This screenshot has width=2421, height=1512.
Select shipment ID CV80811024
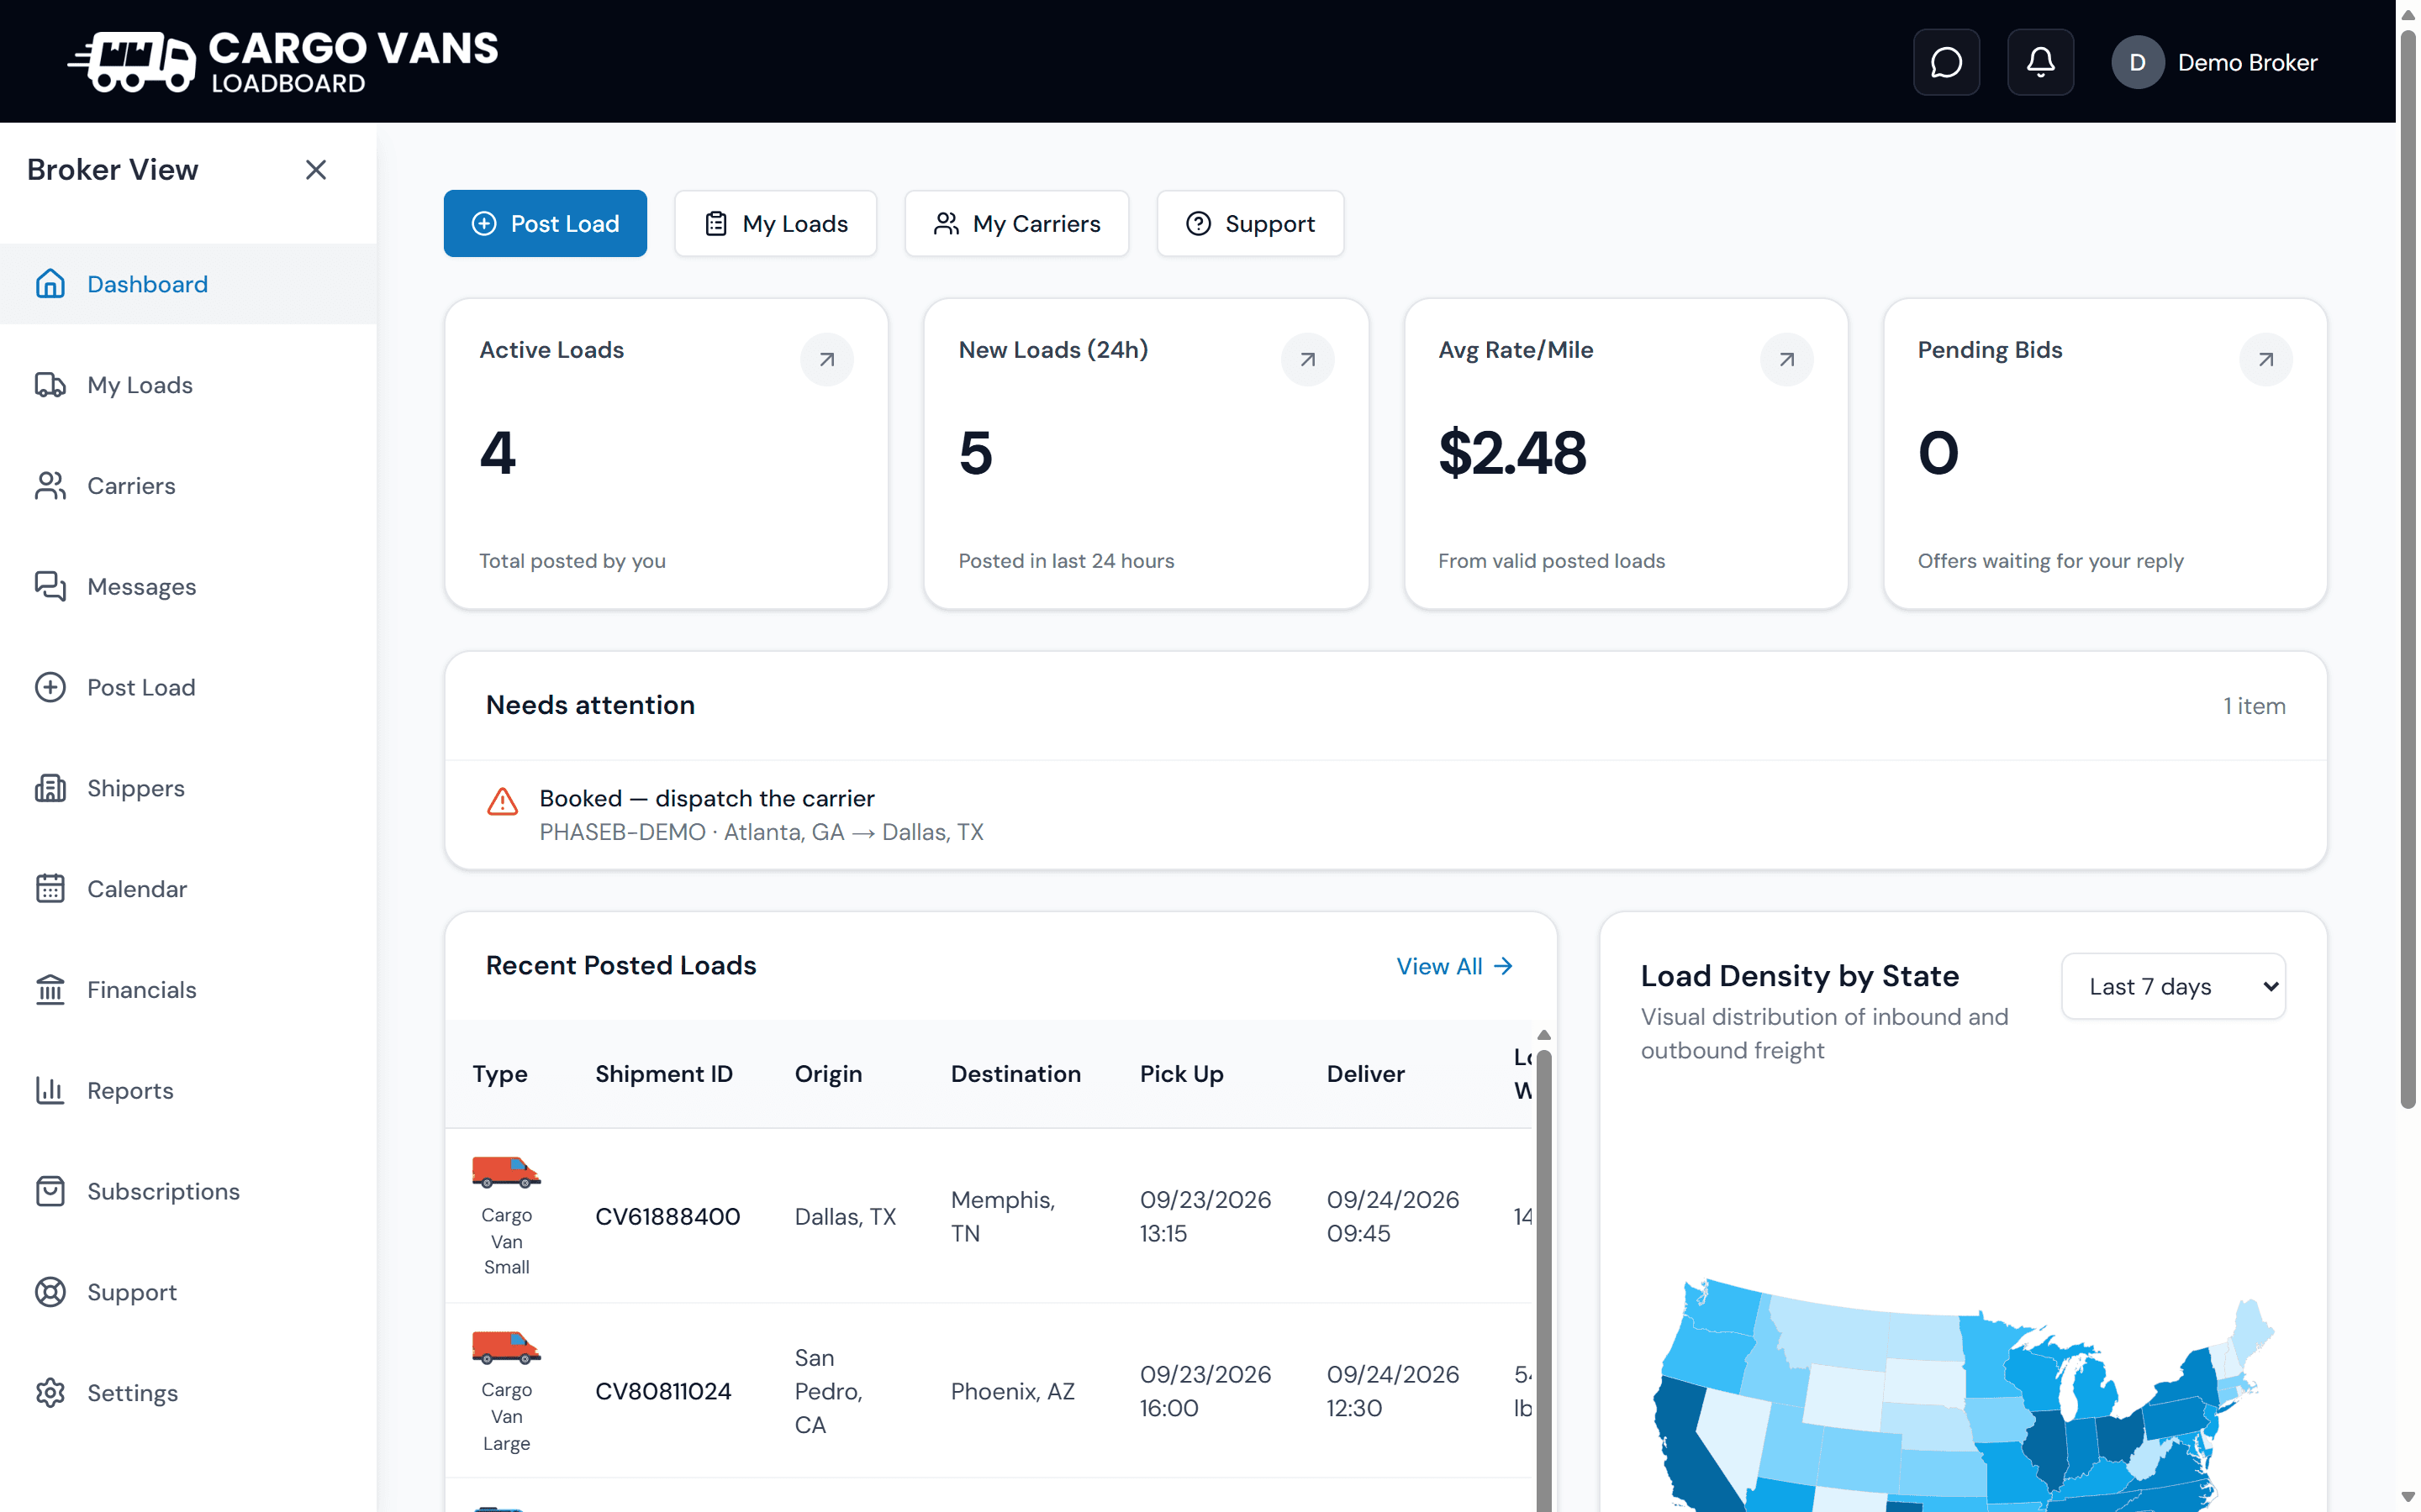[663, 1392]
